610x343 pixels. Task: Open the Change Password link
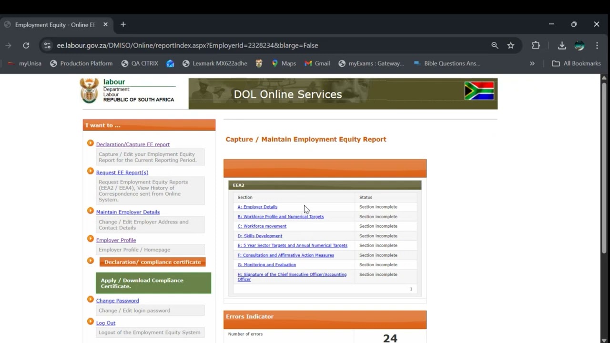tap(118, 301)
